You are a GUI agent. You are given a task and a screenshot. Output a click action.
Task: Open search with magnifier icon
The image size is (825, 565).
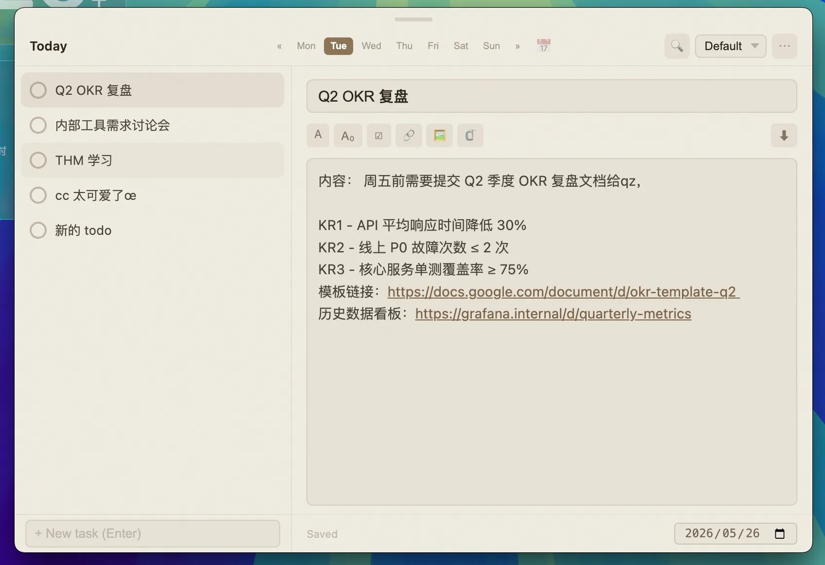677,46
